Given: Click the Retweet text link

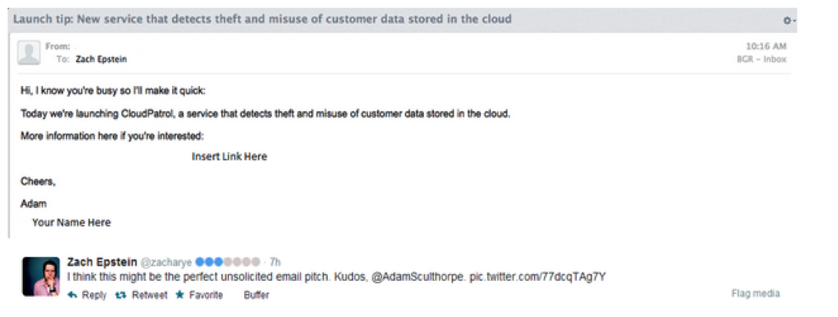Looking at the screenshot, I should pos(150,295).
